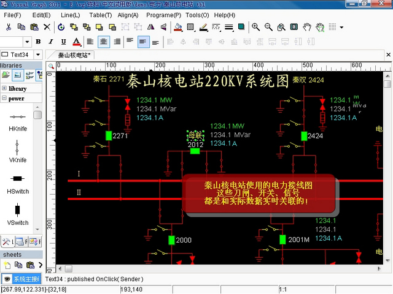Expand the library tree node
This screenshot has width=393, height=294.
click(x=4, y=89)
